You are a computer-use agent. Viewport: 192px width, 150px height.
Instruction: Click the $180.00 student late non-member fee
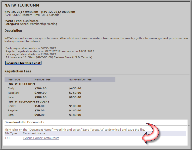click(x=75, y=115)
